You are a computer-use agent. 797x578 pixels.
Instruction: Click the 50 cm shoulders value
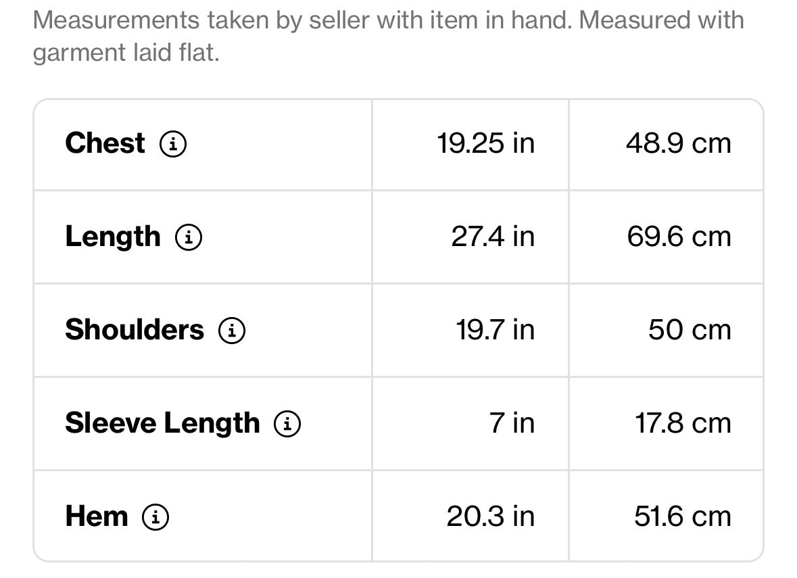point(690,329)
